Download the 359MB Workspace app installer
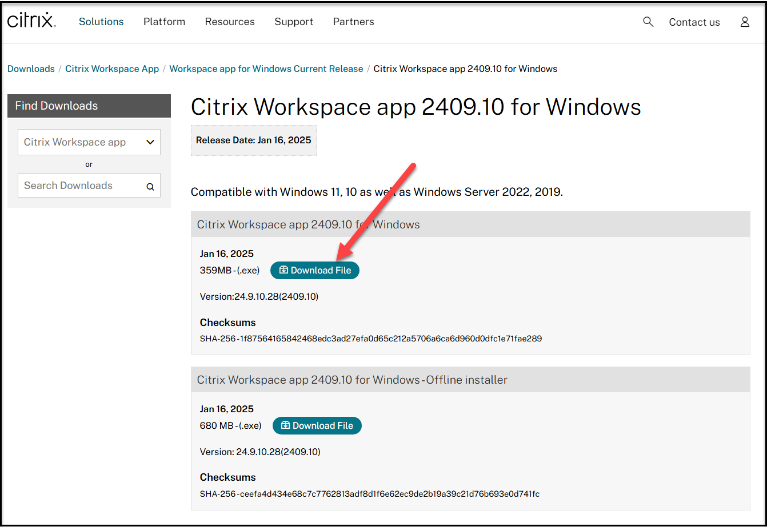The width and height of the screenshot is (767, 527). pyautogui.click(x=315, y=270)
